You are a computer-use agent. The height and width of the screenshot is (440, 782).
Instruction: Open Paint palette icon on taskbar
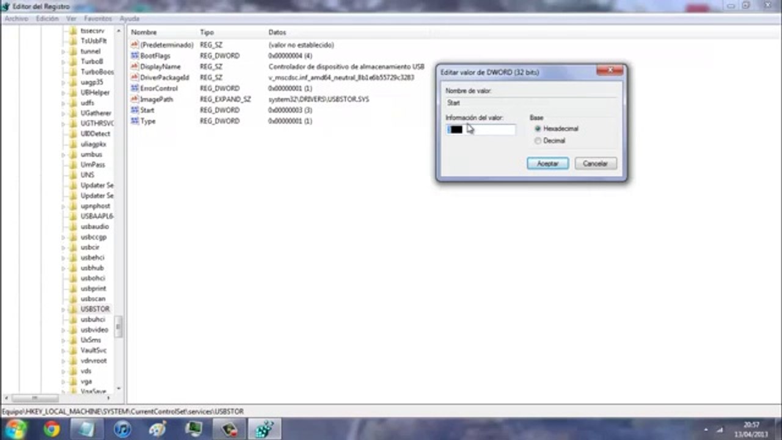pyautogui.click(x=158, y=429)
